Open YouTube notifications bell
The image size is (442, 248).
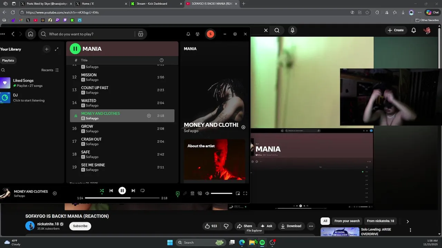pyautogui.click(x=414, y=30)
